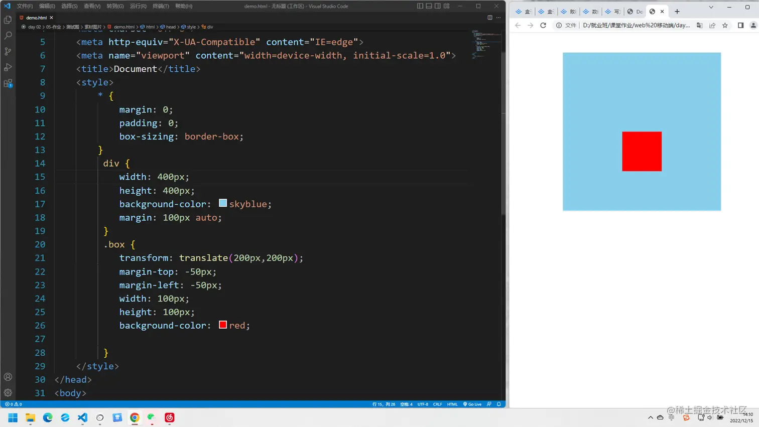This screenshot has height=427, width=759.
Task: Open the 编辑(E) menu
Action: (x=47, y=6)
